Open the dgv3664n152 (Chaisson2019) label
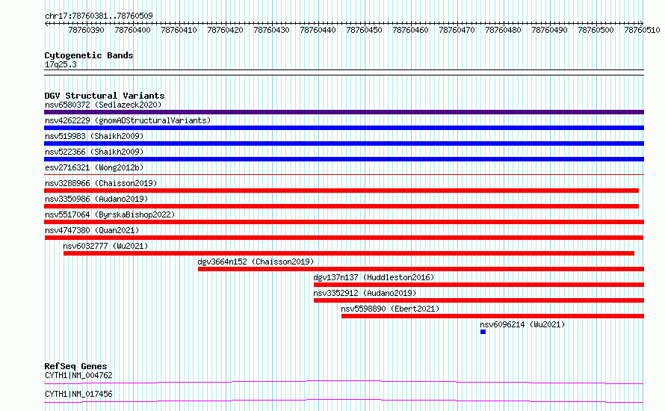Image resolution: width=665 pixels, height=411 pixels. (x=256, y=262)
